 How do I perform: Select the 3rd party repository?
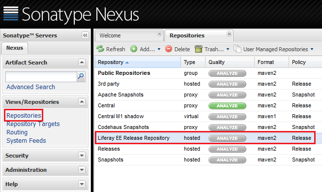pos(109,84)
